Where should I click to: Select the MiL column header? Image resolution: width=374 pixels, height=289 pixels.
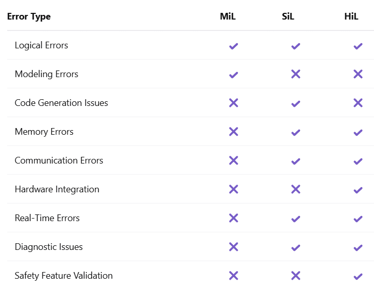(228, 16)
